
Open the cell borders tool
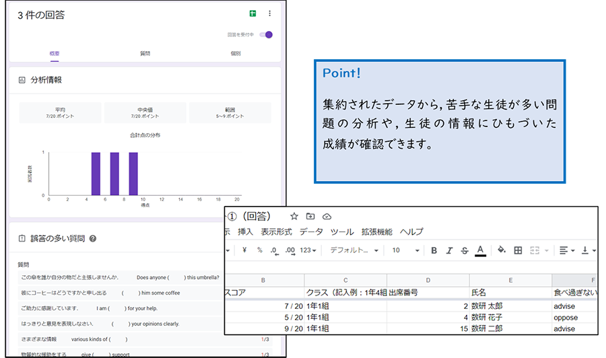point(518,250)
